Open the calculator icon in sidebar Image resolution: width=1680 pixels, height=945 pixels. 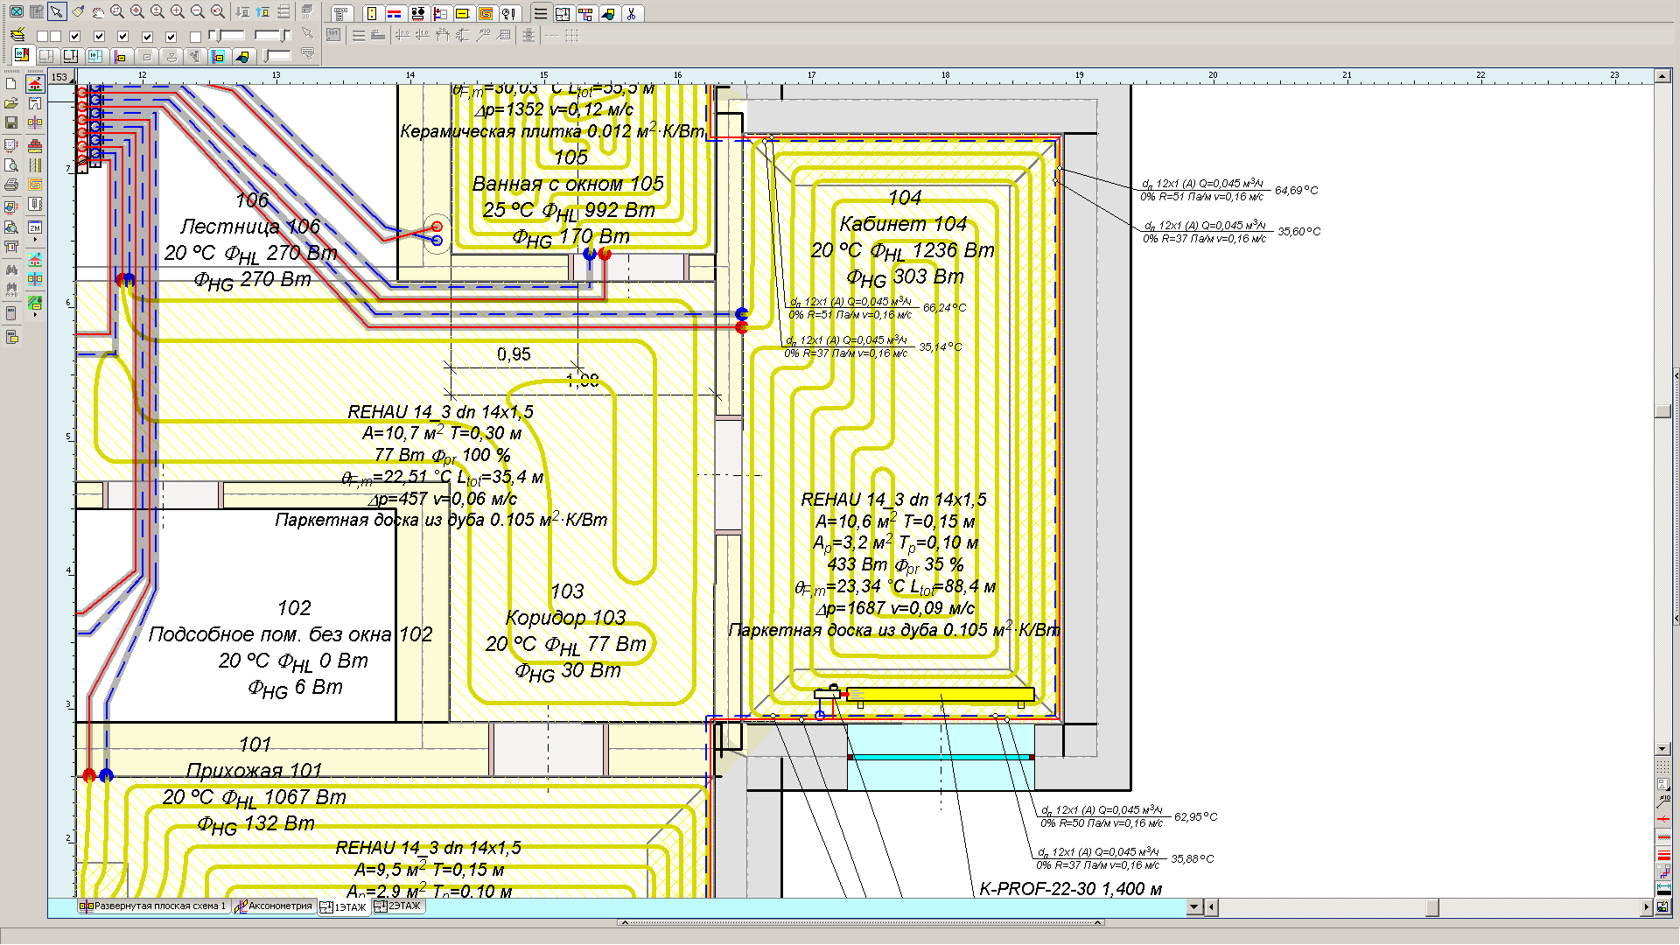pos(11,313)
